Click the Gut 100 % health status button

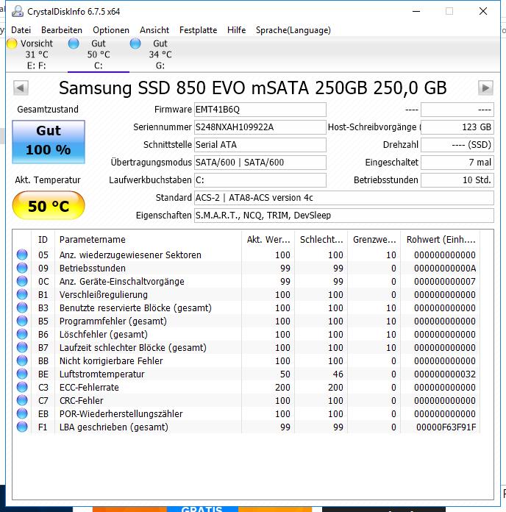coord(49,142)
